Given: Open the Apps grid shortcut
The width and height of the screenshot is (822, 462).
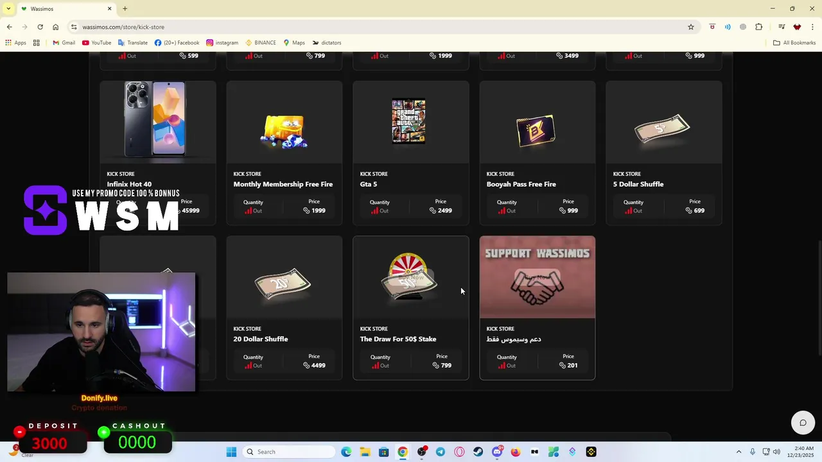Looking at the screenshot, I should (x=16, y=43).
